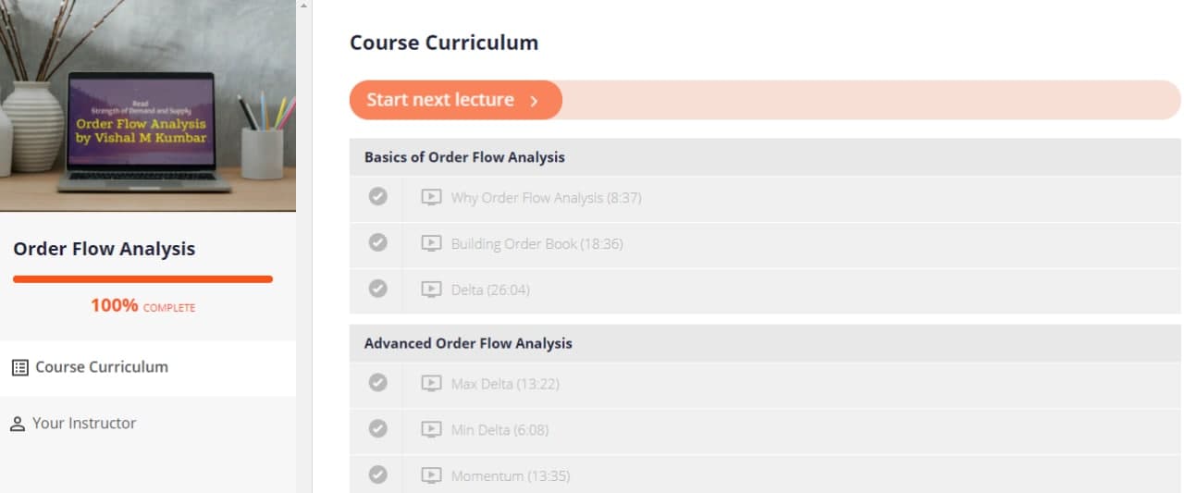Toggle completion check for Max Delta lecture
This screenshot has height=493, width=1184.
click(377, 382)
